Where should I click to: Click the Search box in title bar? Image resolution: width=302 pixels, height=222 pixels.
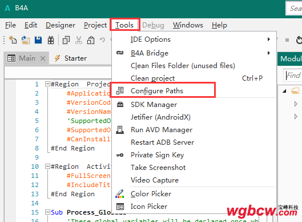coord(294,9)
